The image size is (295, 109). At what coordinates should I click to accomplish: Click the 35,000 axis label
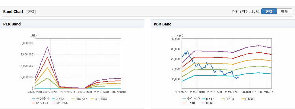175,49
